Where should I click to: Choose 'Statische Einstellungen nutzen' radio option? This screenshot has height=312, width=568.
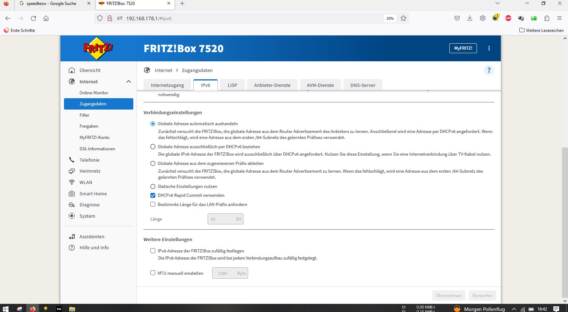point(153,186)
